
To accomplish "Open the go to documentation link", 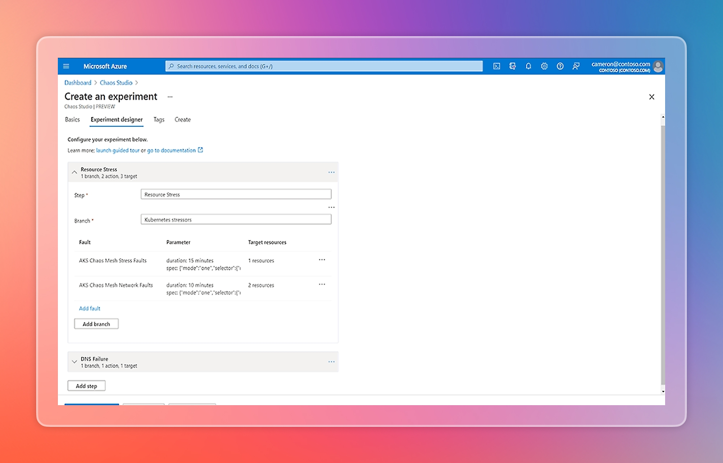I will point(171,150).
